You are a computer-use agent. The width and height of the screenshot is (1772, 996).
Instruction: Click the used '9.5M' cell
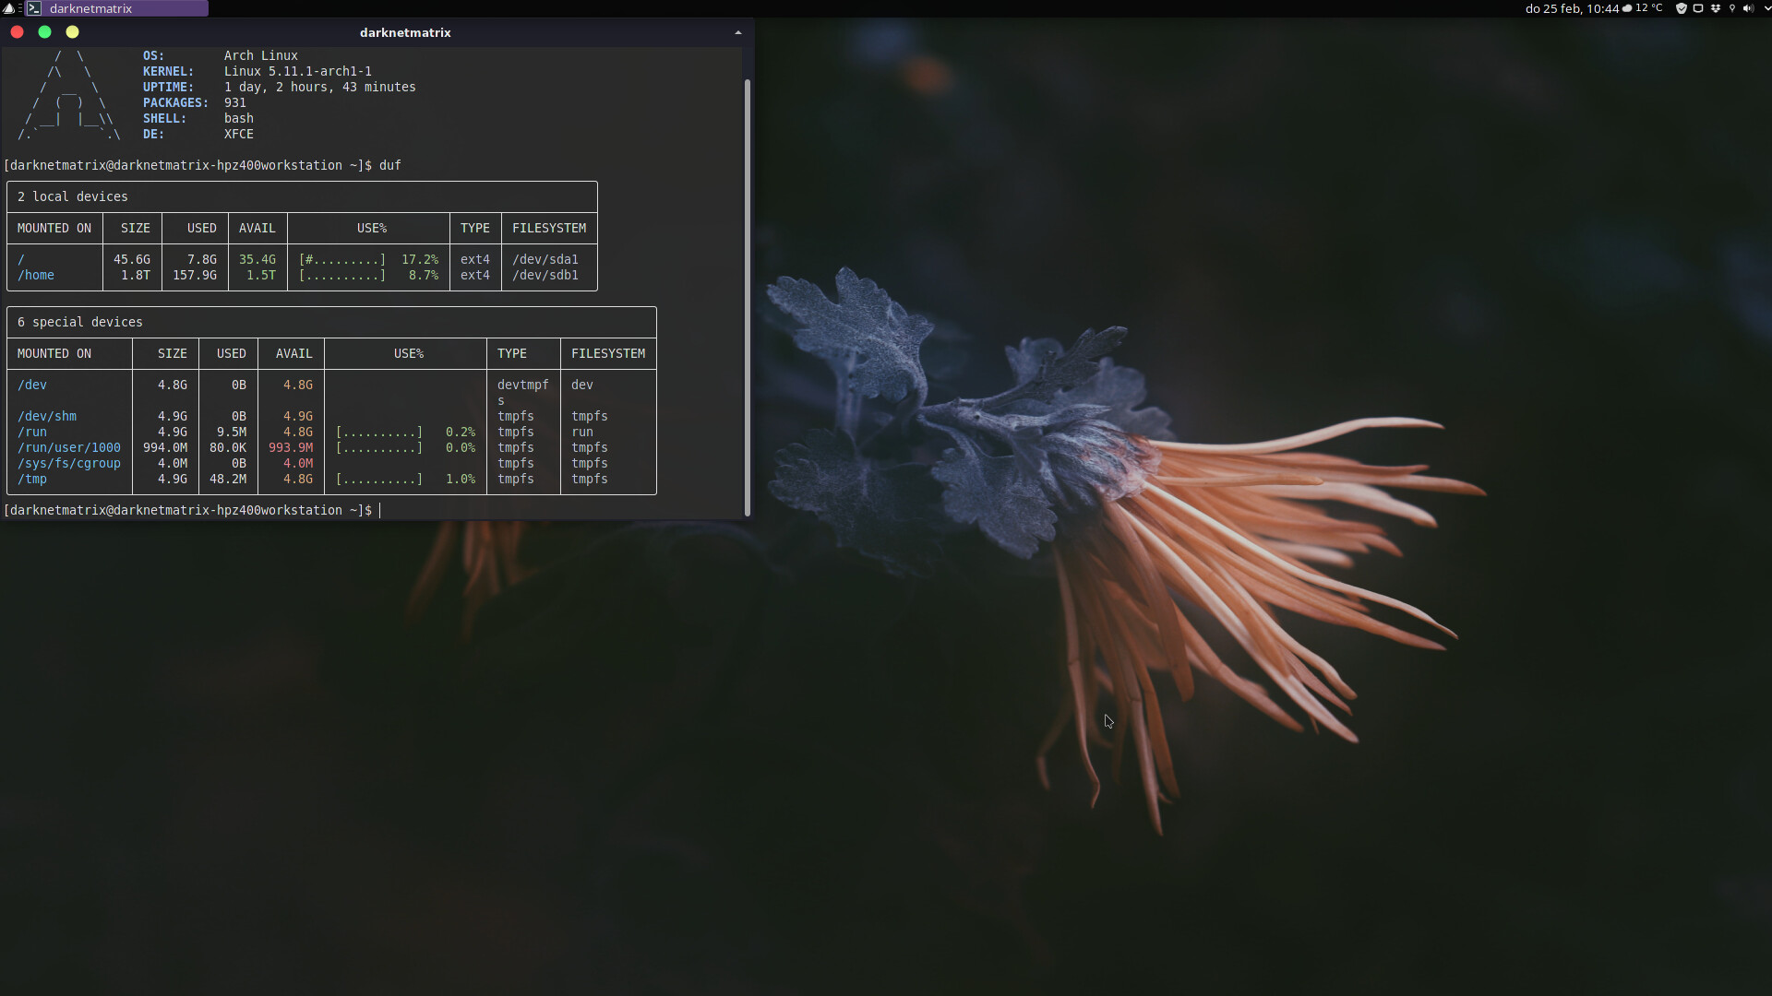(231, 432)
